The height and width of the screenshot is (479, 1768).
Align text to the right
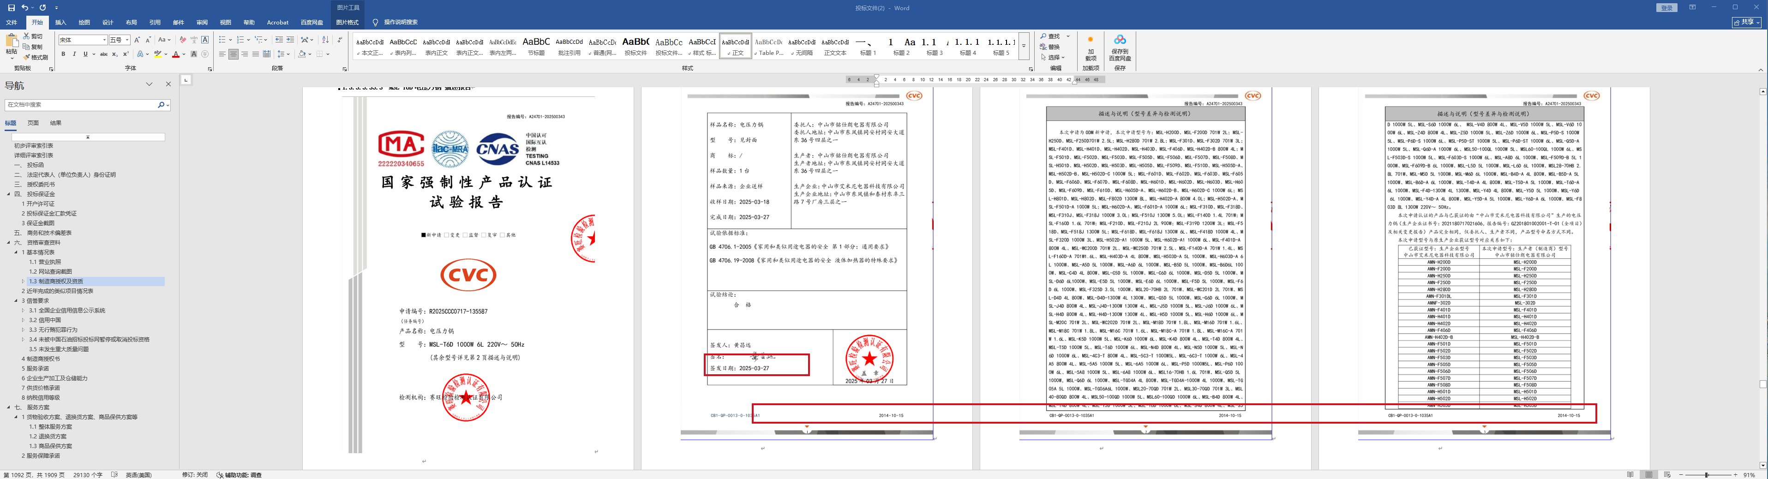coord(244,54)
